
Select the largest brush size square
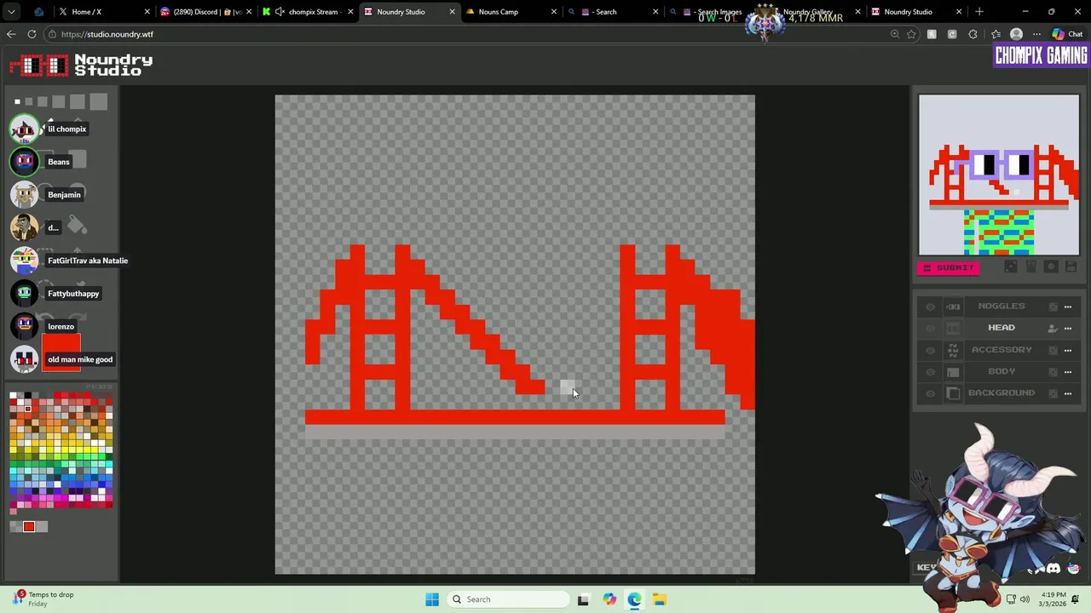tap(98, 102)
